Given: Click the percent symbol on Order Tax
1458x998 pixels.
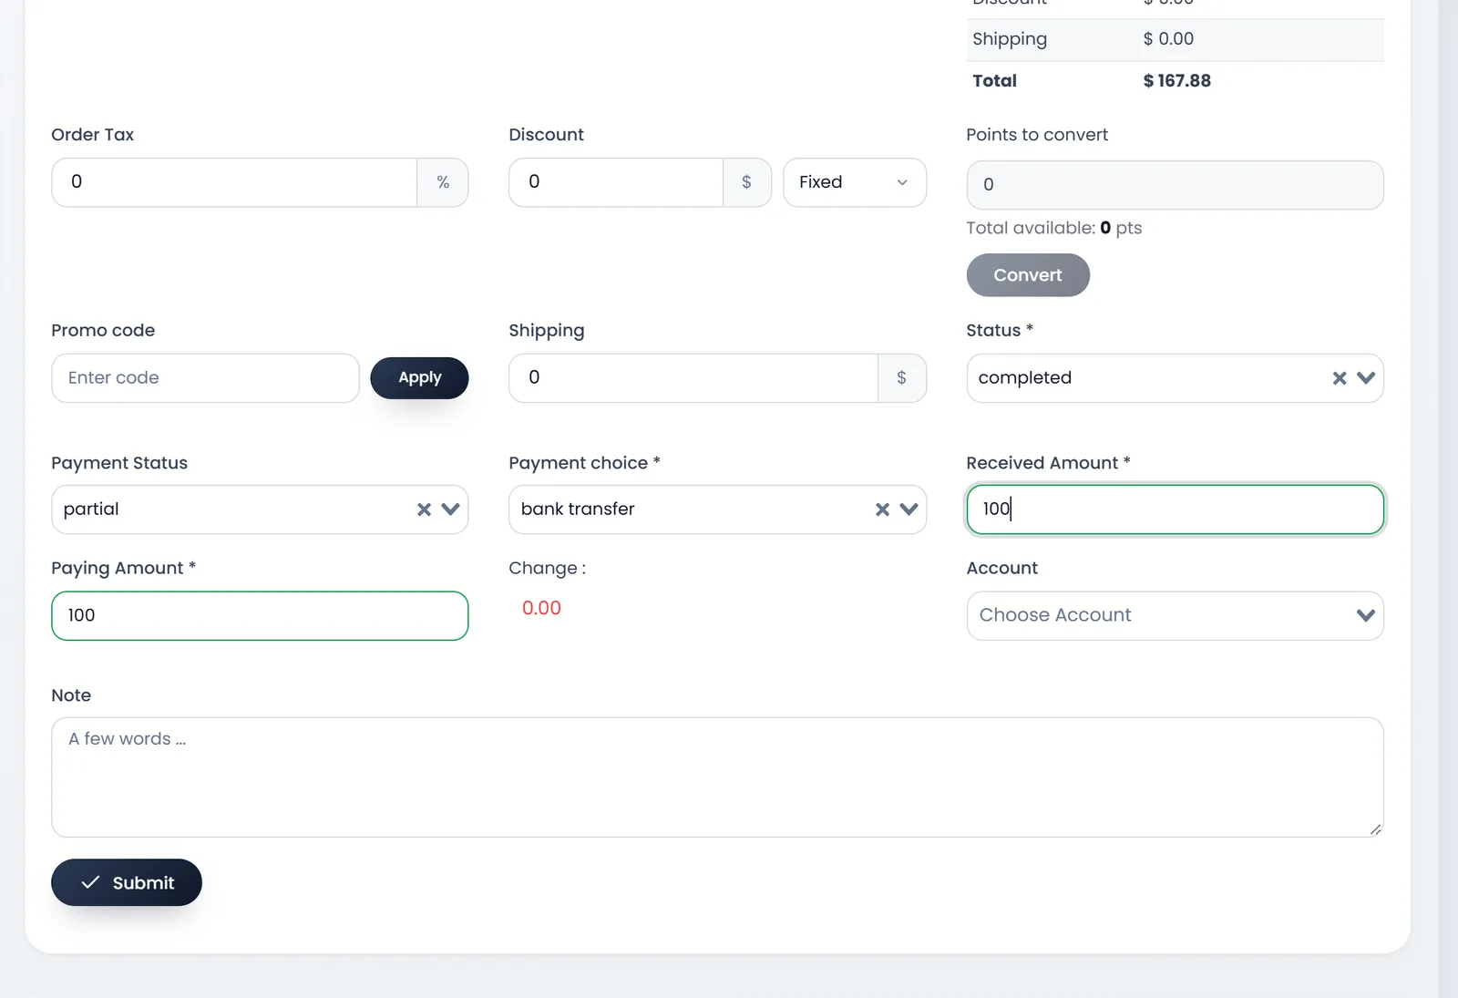Looking at the screenshot, I should pos(443,182).
